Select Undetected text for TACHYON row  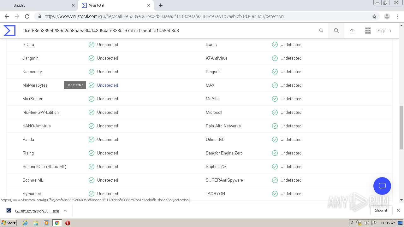coord(291,194)
